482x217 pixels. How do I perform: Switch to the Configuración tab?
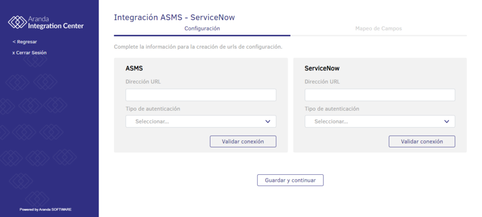(x=202, y=28)
